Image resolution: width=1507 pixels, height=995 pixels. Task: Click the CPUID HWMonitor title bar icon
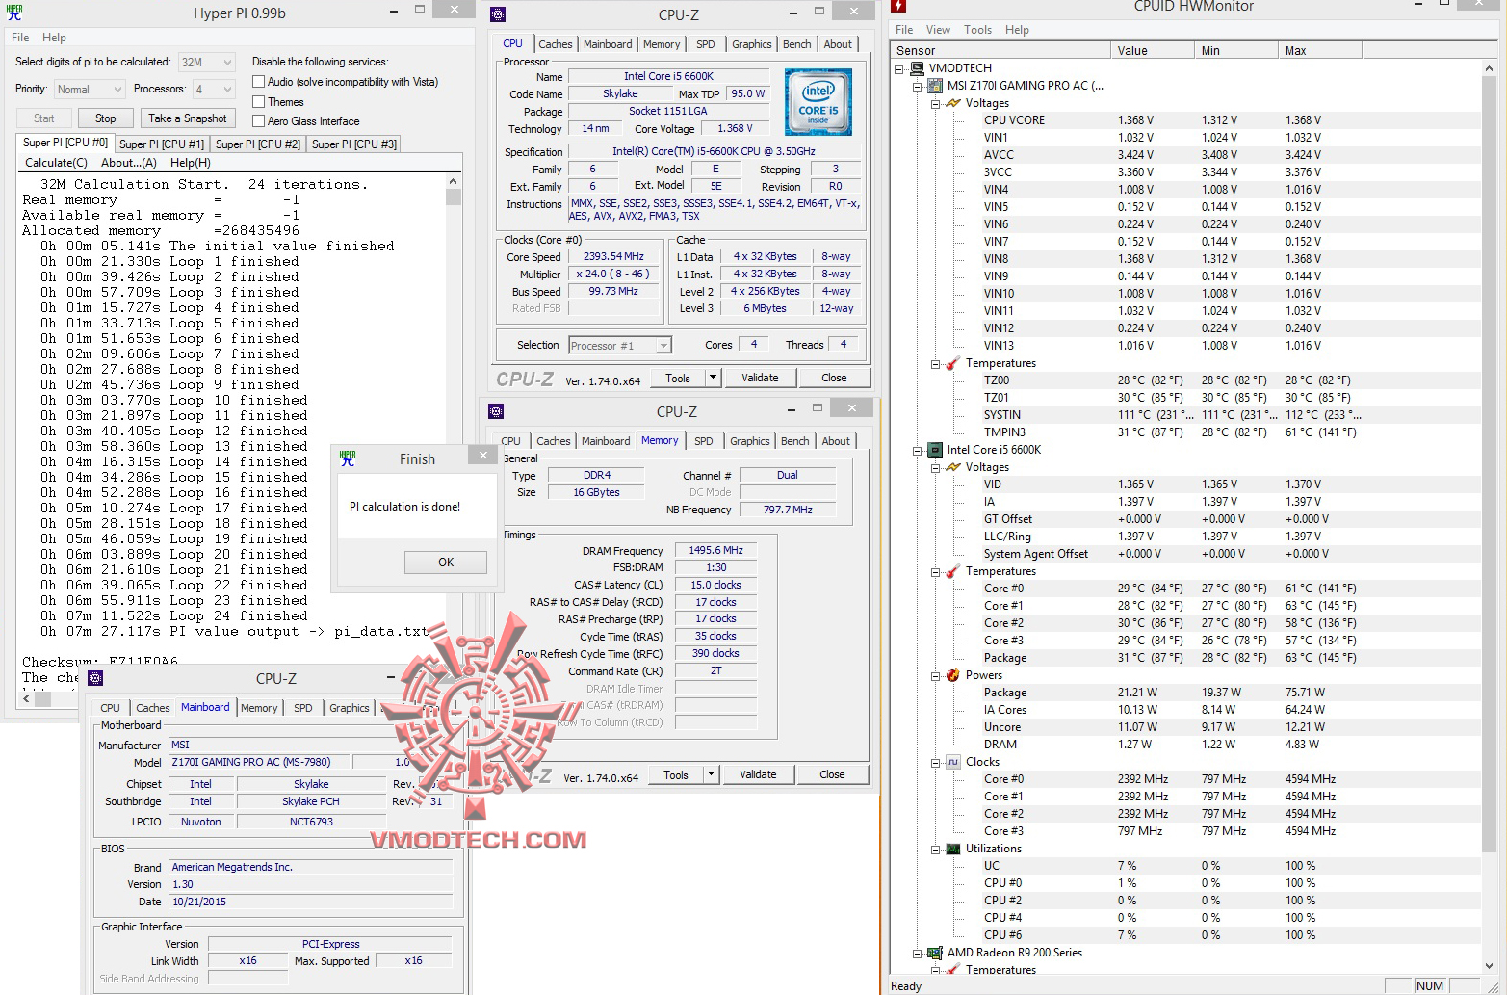898,6
